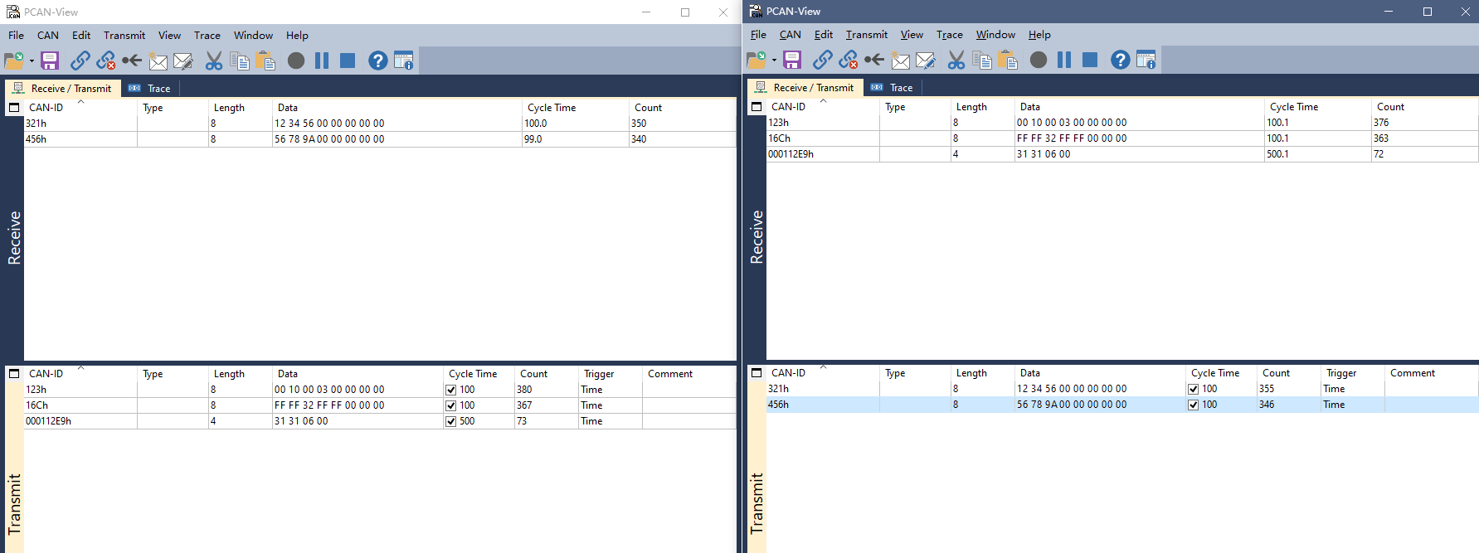The width and height of the screenshot is (1479, 553).
Task: Toggle cycle time checkbox for message 000112E9h
Action: click(451, 421)
